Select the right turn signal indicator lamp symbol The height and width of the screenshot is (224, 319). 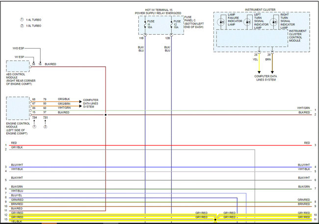[x=273, y=23]
